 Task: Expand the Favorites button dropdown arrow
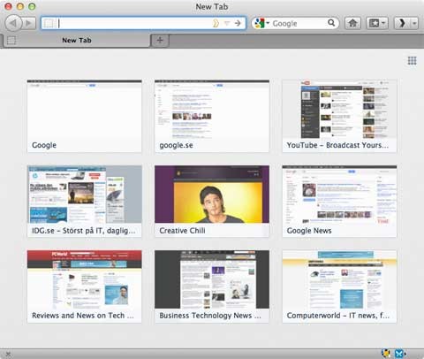pyautogui.click(x=384, y=23)
